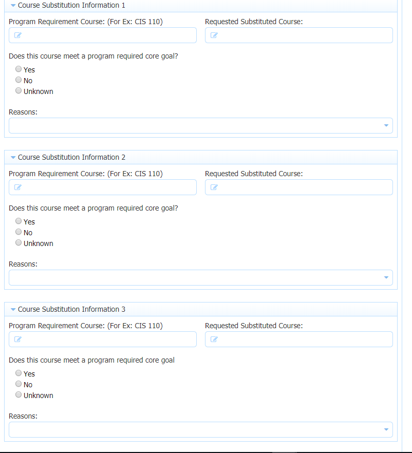Screen dimensions: 412x453
Task: Click edit icon in Section 2 Requested Substituted Course
Action: [x=214, y=187]
